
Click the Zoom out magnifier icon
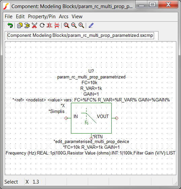tap(74, 25)
